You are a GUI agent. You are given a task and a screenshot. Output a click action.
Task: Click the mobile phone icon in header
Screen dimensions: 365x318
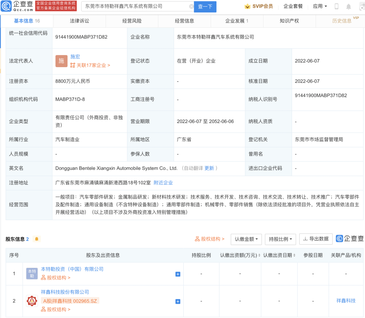pos(337,7)
